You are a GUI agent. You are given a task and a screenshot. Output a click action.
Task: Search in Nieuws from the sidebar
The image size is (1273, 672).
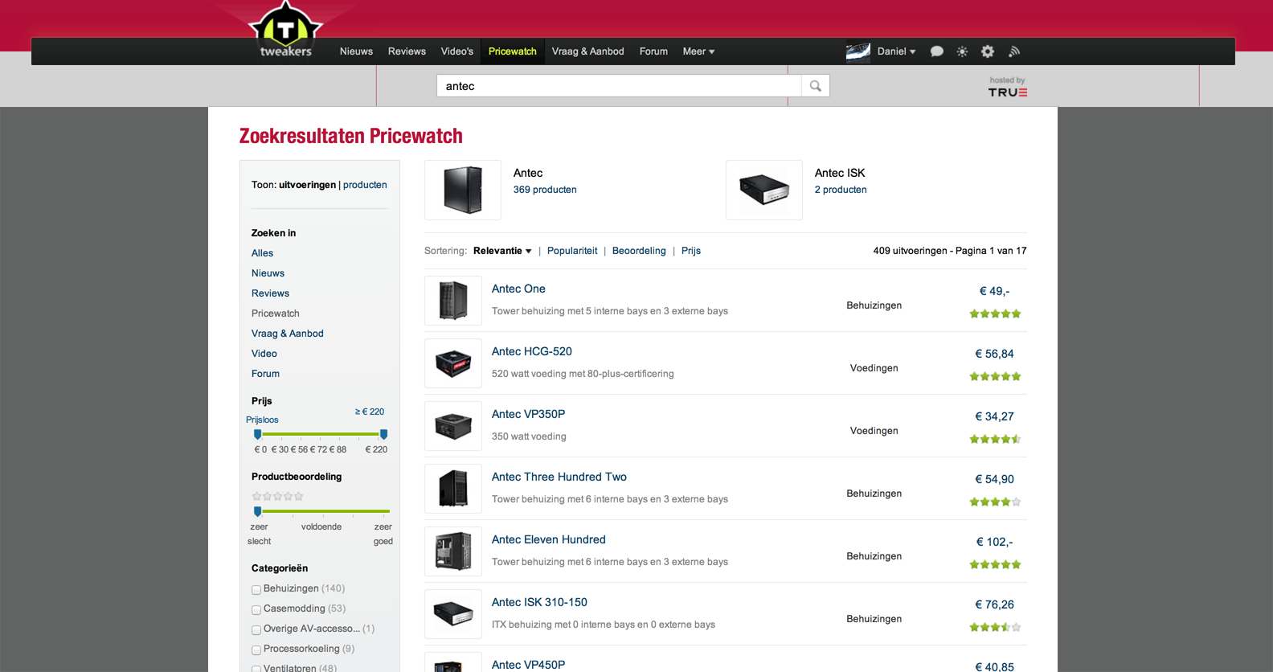click(268, 273)
